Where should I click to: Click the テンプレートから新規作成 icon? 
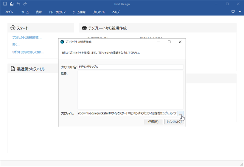tap(84, 28)
